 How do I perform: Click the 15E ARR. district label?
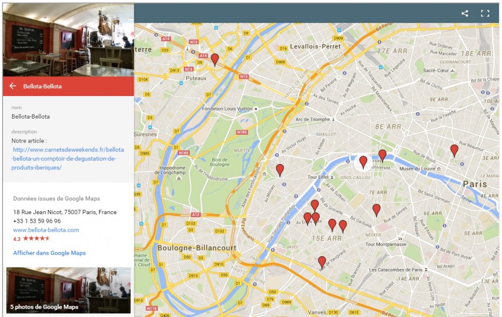pos(327,238)
